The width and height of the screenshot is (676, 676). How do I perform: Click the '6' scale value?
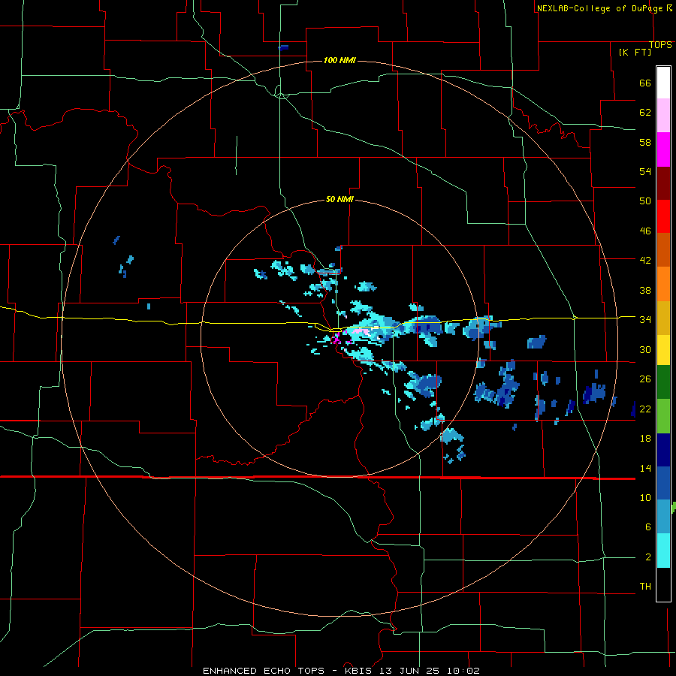648,527
